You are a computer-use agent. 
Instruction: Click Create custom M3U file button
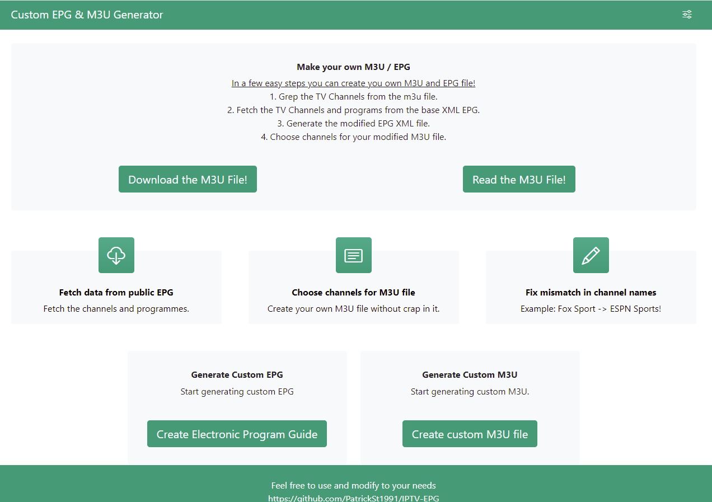(470, 434)
